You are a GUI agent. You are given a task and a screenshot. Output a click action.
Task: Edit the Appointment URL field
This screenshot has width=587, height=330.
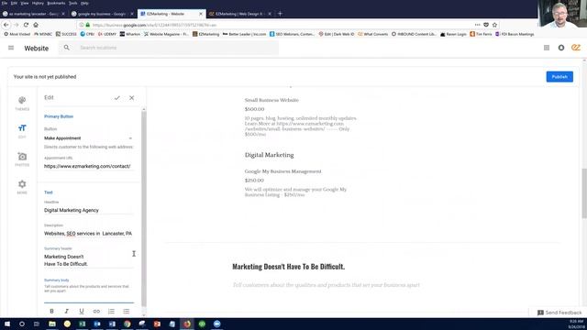coord(88,166)
